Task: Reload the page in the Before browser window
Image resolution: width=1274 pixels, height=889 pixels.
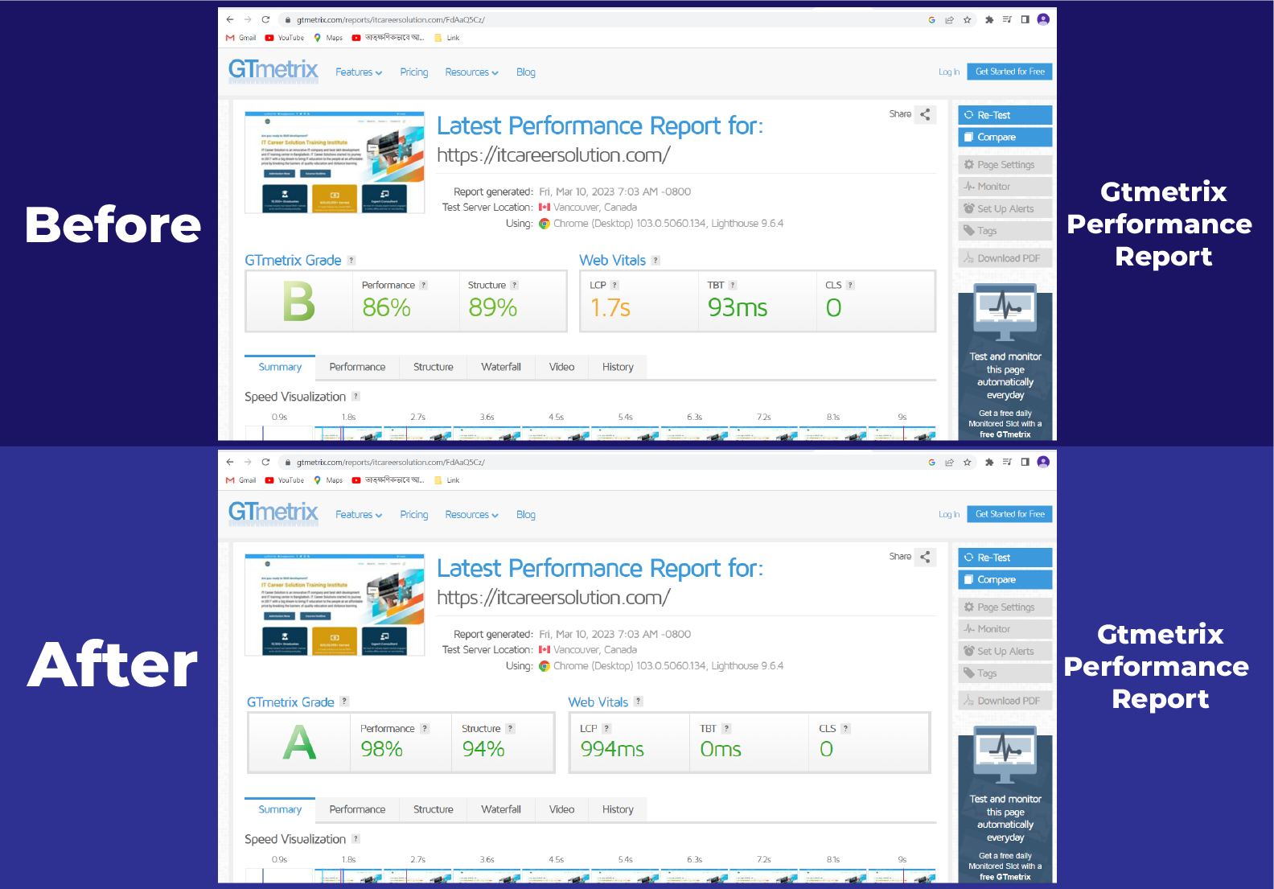Action: [265, 19]
